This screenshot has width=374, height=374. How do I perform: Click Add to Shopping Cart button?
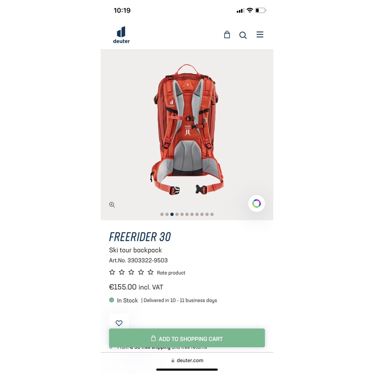pos(187,338)
